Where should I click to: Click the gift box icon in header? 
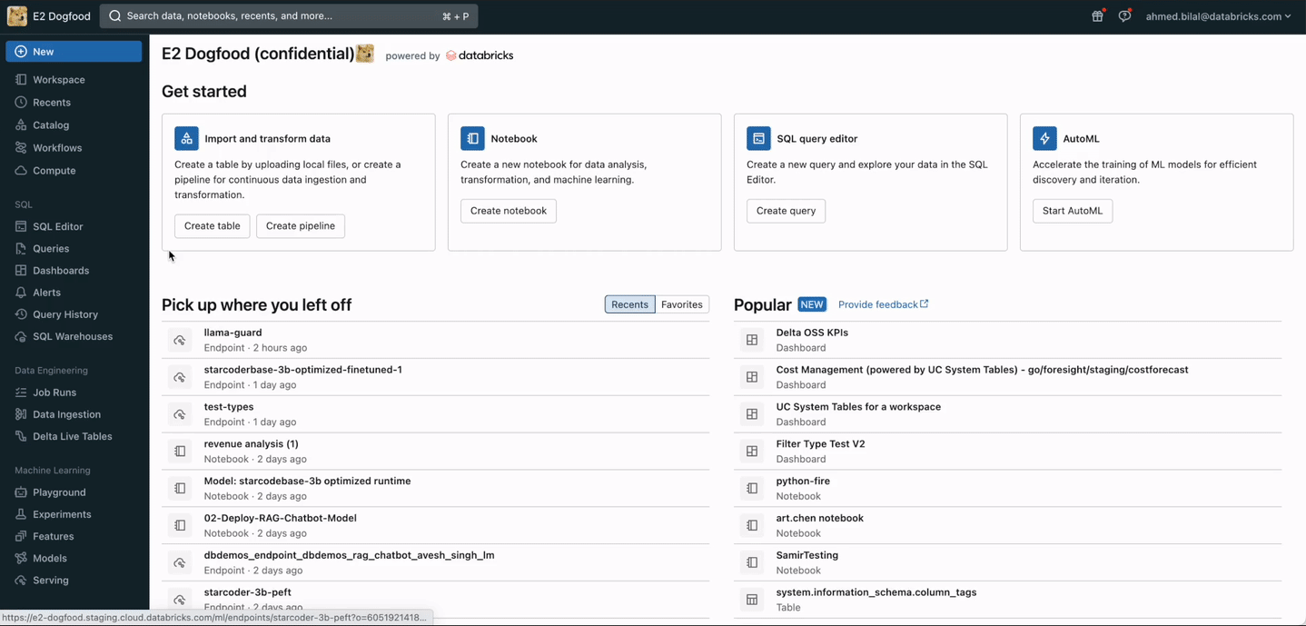coord(1097,16)
